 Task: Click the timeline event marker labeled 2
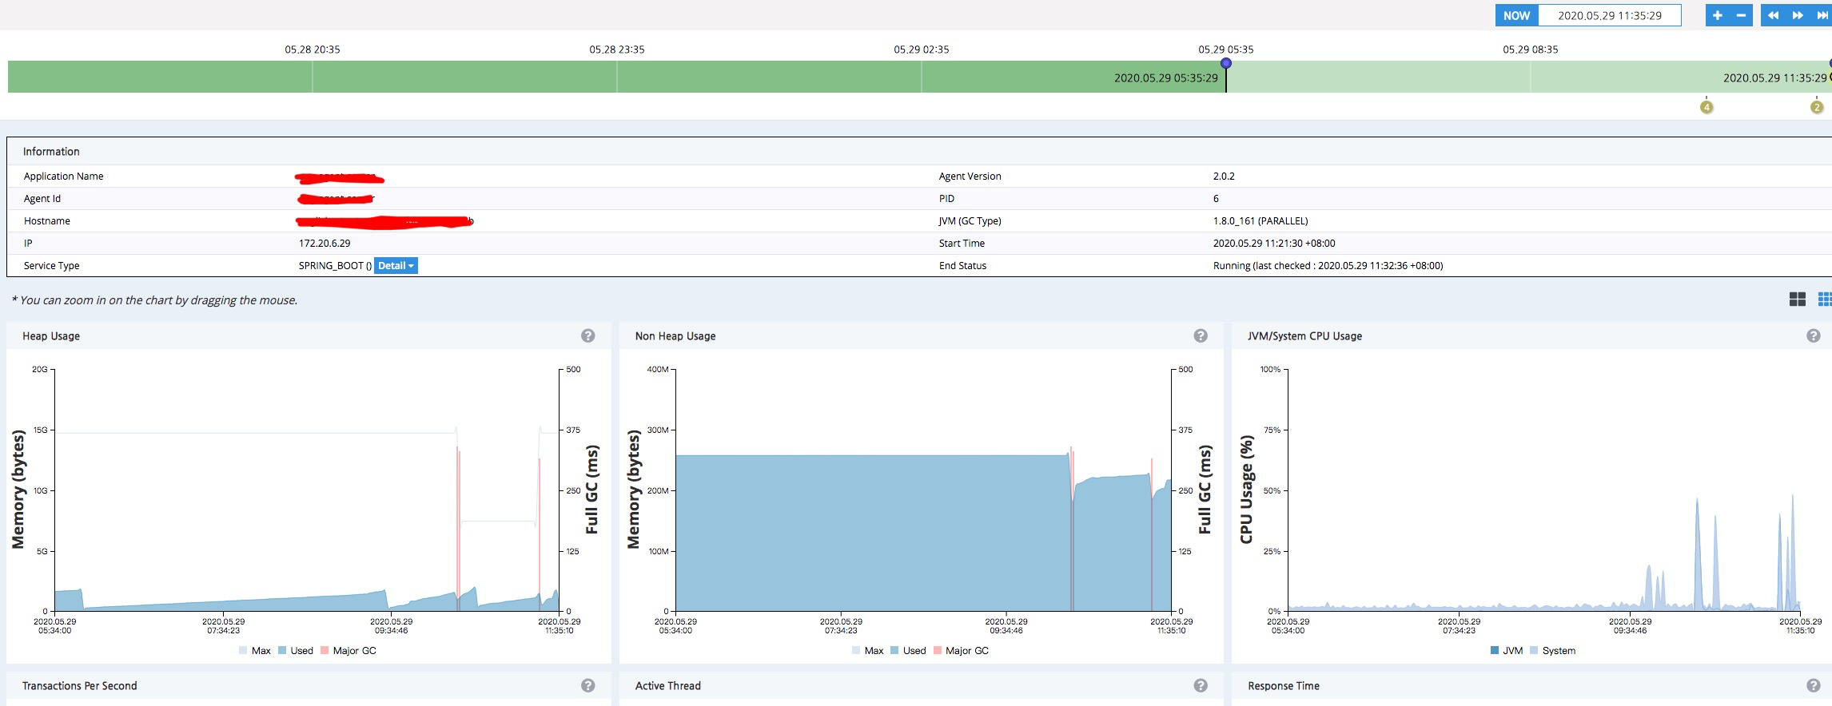pos(1817,107)
